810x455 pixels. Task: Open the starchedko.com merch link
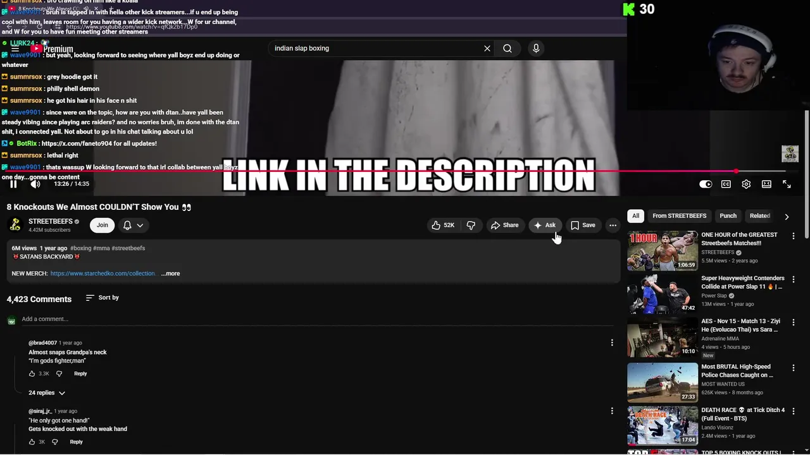[x=103, y=274]
